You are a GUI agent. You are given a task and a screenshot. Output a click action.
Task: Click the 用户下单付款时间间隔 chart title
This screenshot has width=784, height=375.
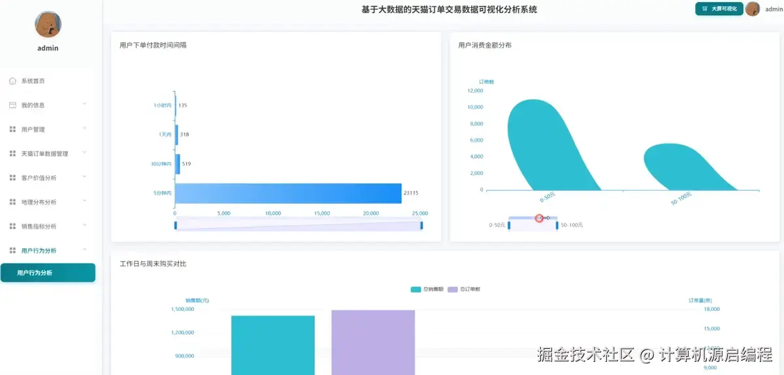pyautogui.click(x=154, y=45)
